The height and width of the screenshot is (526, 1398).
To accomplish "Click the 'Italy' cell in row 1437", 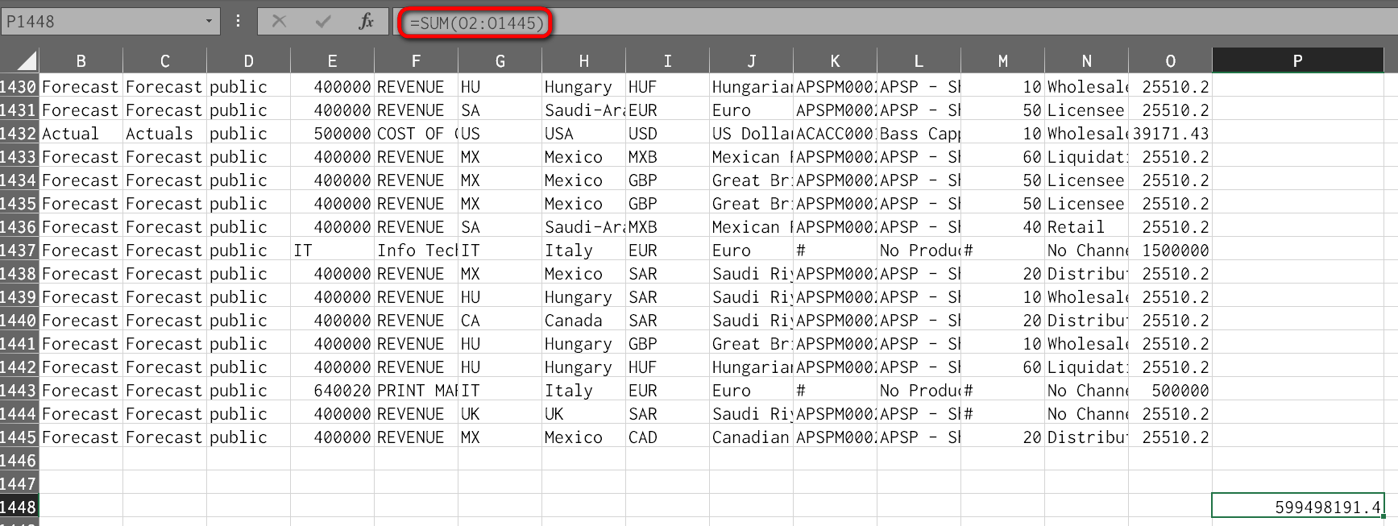I will [x=584, y=251].
